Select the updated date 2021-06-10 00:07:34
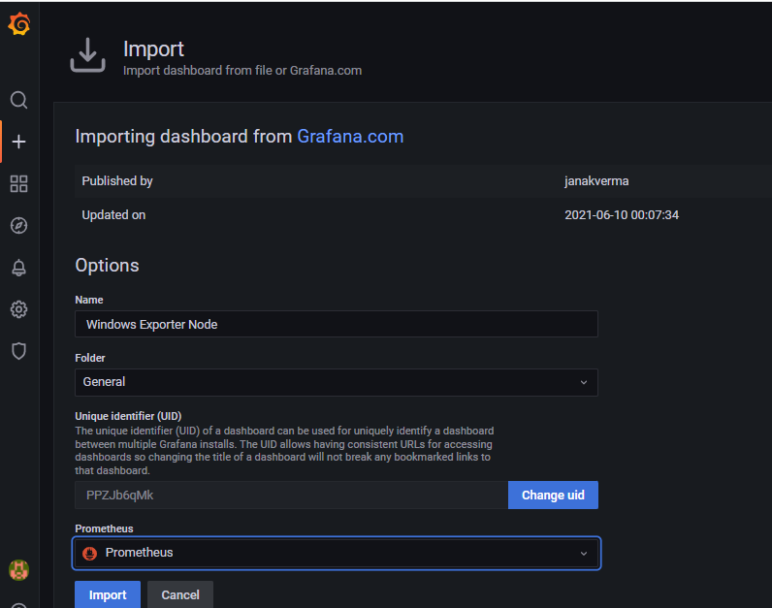This screenshot has width=772, height=608. [622, 215]
